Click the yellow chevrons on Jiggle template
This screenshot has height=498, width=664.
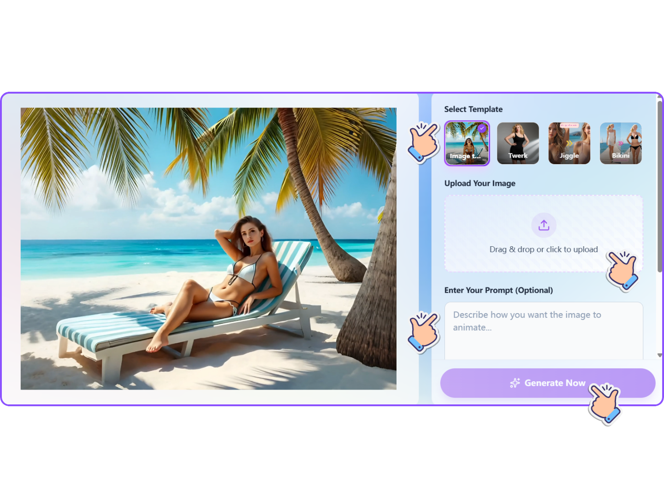[569, 143]
